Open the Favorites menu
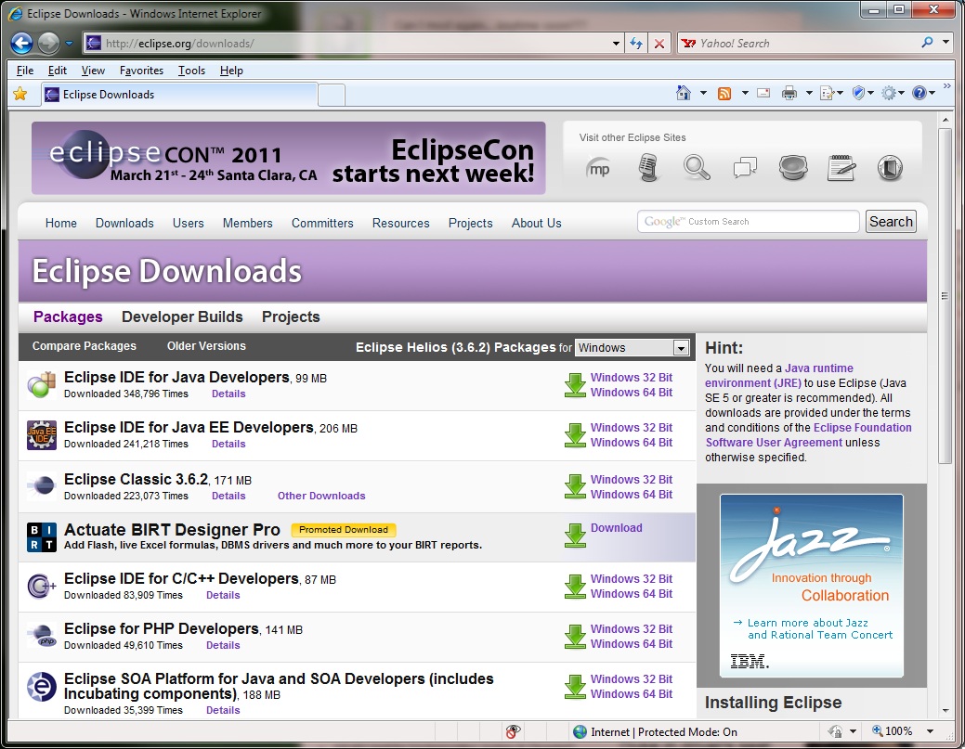This screenshot has width=965, height=749. [x=141, y=71]
